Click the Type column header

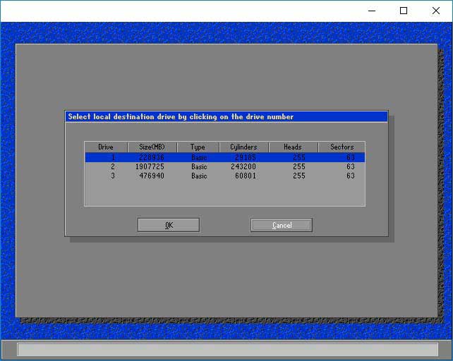click(198, 147)
